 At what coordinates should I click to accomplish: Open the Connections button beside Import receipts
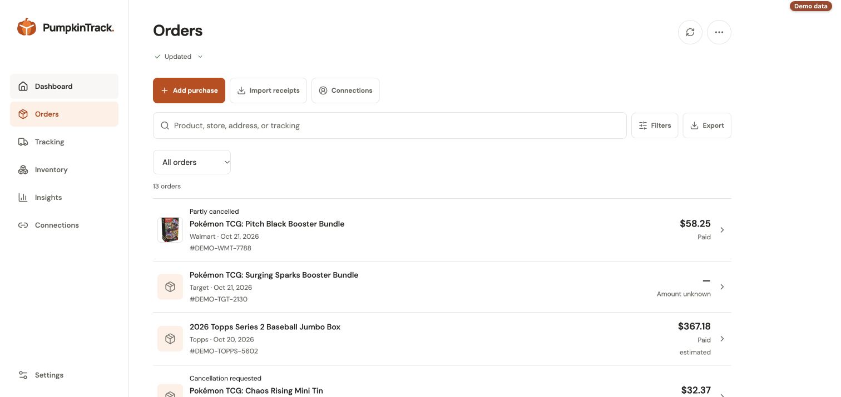click(345, 91)
